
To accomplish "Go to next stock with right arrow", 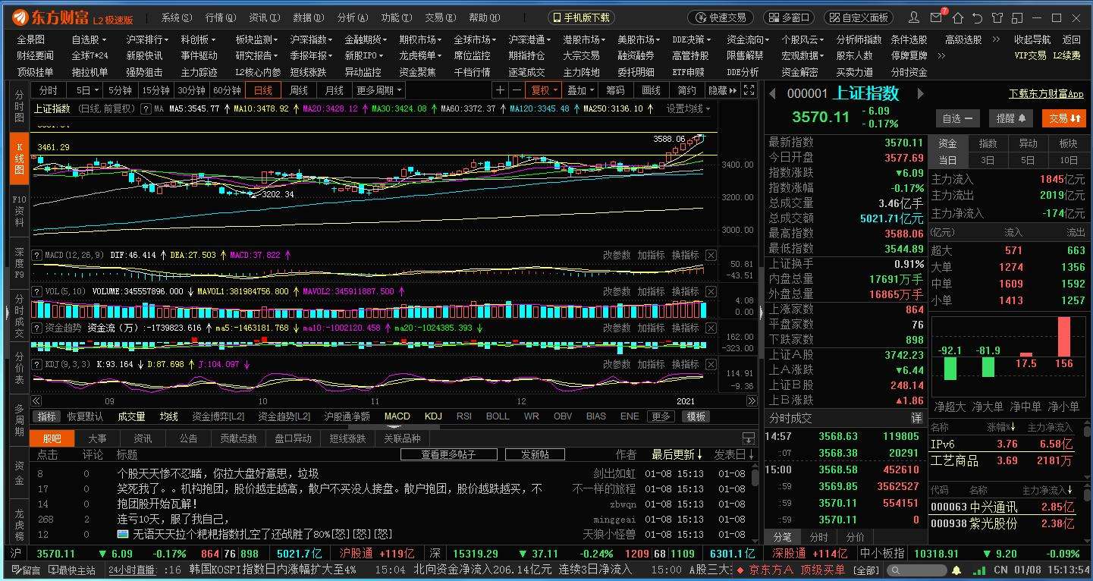I will pos(920,94).
